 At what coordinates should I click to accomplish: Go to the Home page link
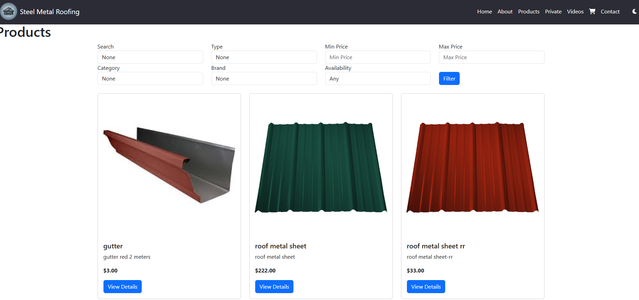(x=485, y=11)
